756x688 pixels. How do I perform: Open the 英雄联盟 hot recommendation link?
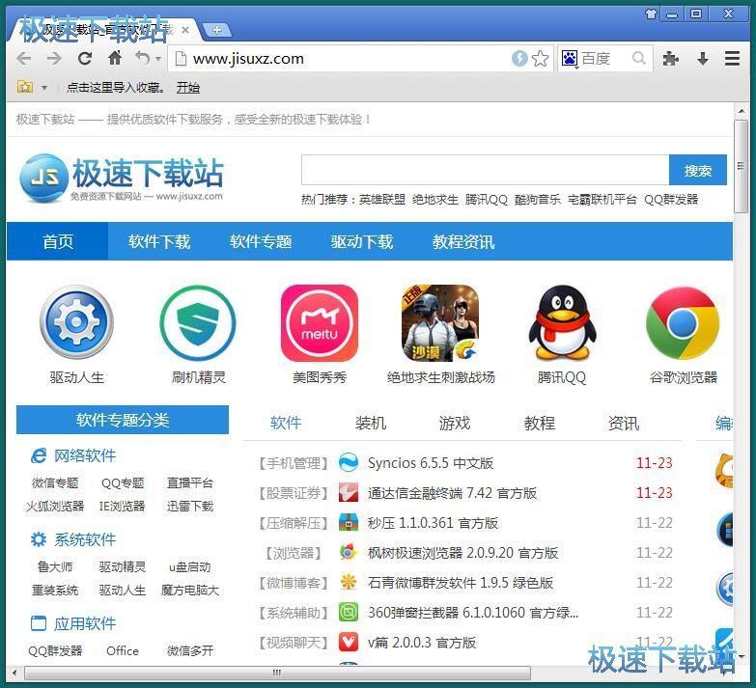click(x=382, y=200)
